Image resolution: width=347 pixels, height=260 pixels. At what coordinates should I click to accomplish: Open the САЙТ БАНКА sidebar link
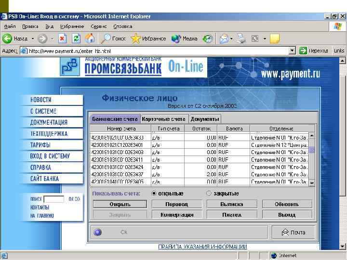pos(44,179)
